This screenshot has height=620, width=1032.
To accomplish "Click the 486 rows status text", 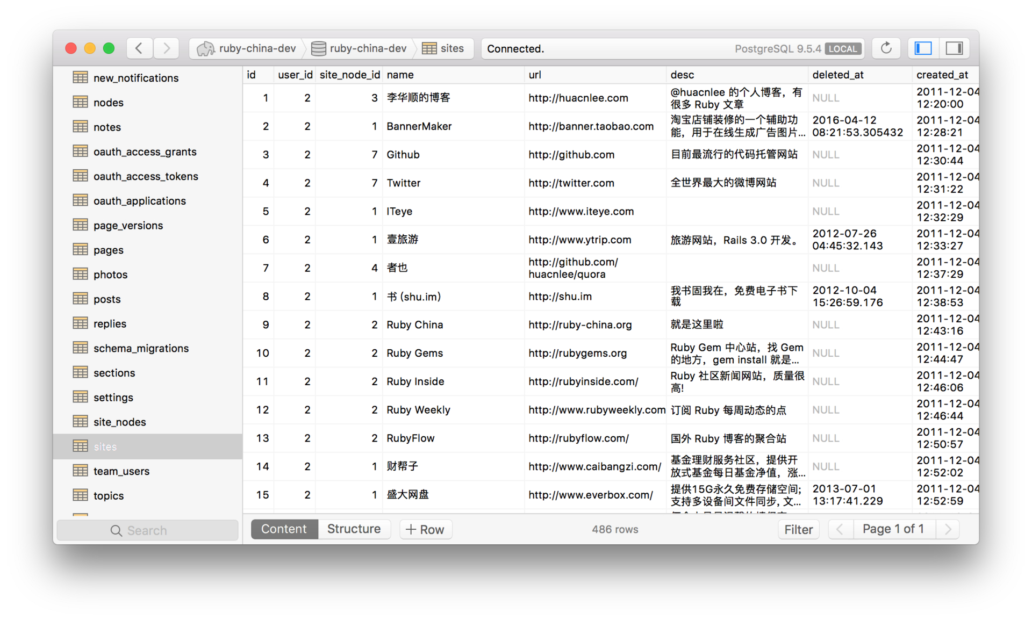I will [615, 529].
